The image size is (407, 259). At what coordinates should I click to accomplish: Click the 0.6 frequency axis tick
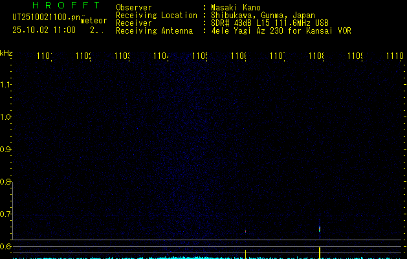pyautogui.click(x=6, y=247)
